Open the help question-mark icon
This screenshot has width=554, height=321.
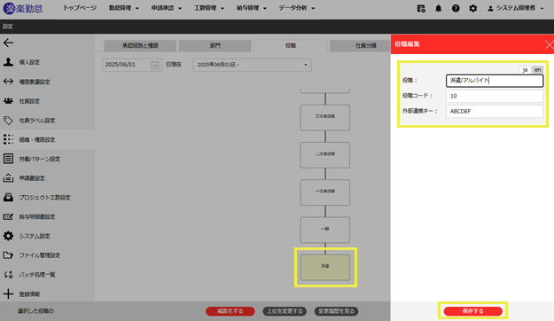(x=456, y=9)
